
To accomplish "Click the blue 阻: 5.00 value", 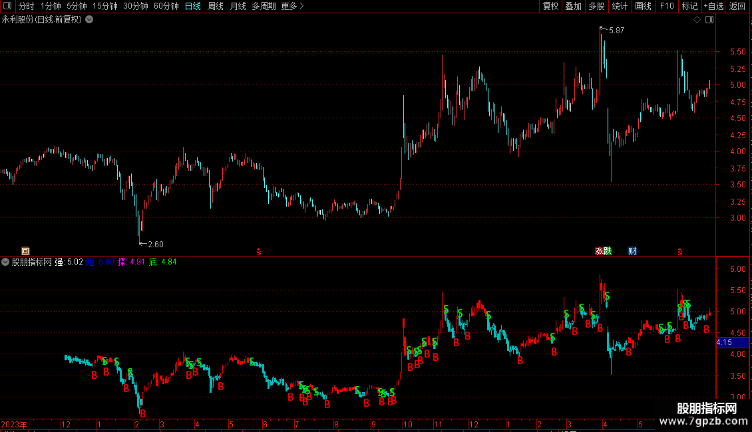I will coord(100,262).
